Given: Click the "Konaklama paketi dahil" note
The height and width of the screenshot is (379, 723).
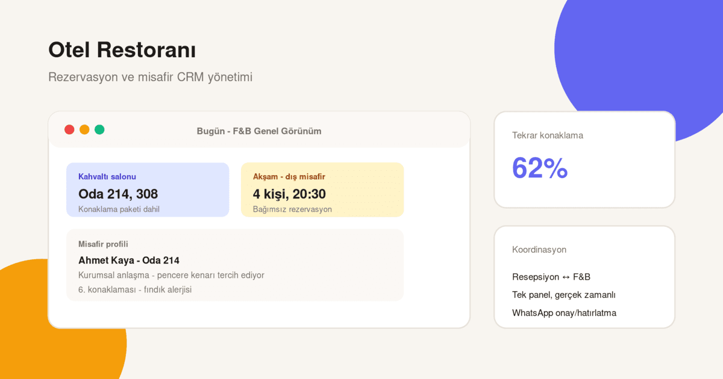Looking at the screenshot, I should (119, 209).
